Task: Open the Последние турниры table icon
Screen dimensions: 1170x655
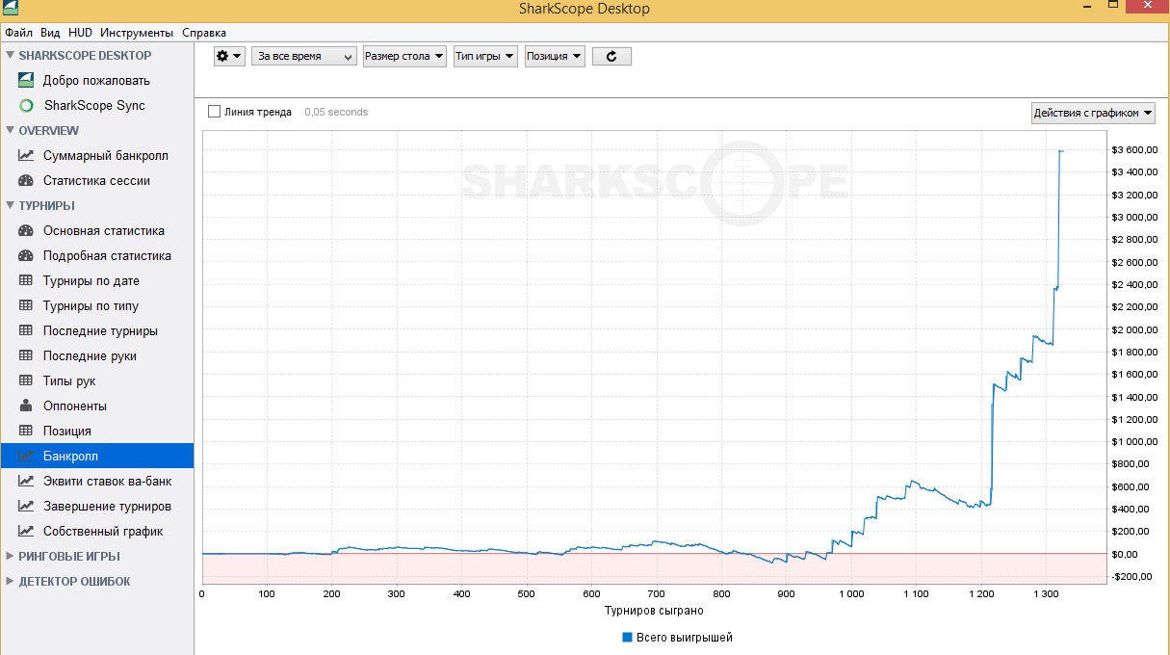Action: click(26, 330)
